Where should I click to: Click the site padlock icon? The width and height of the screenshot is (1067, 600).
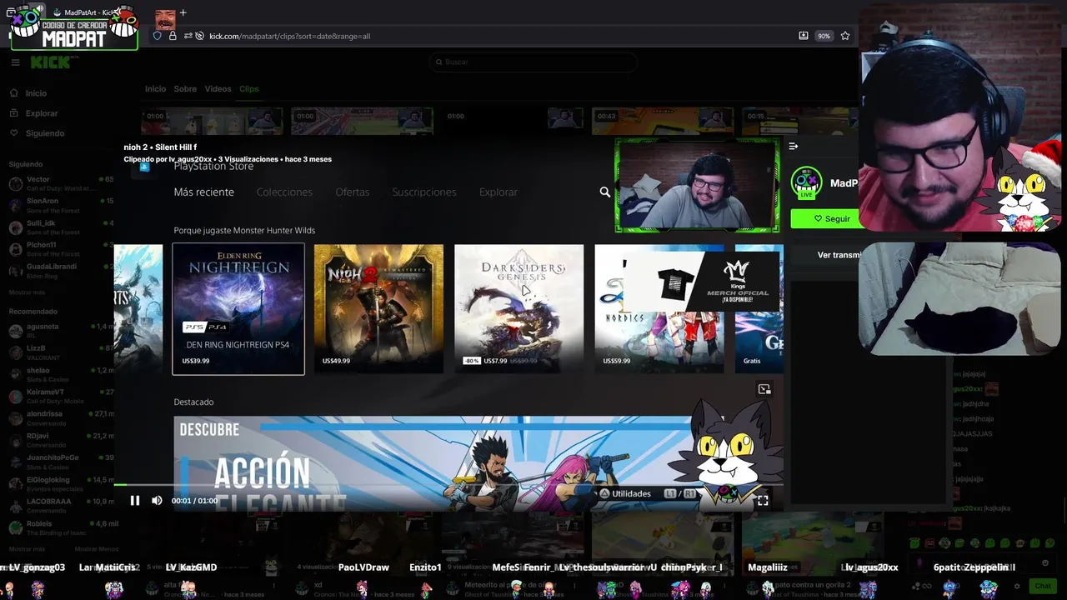[x=173, y=36]
